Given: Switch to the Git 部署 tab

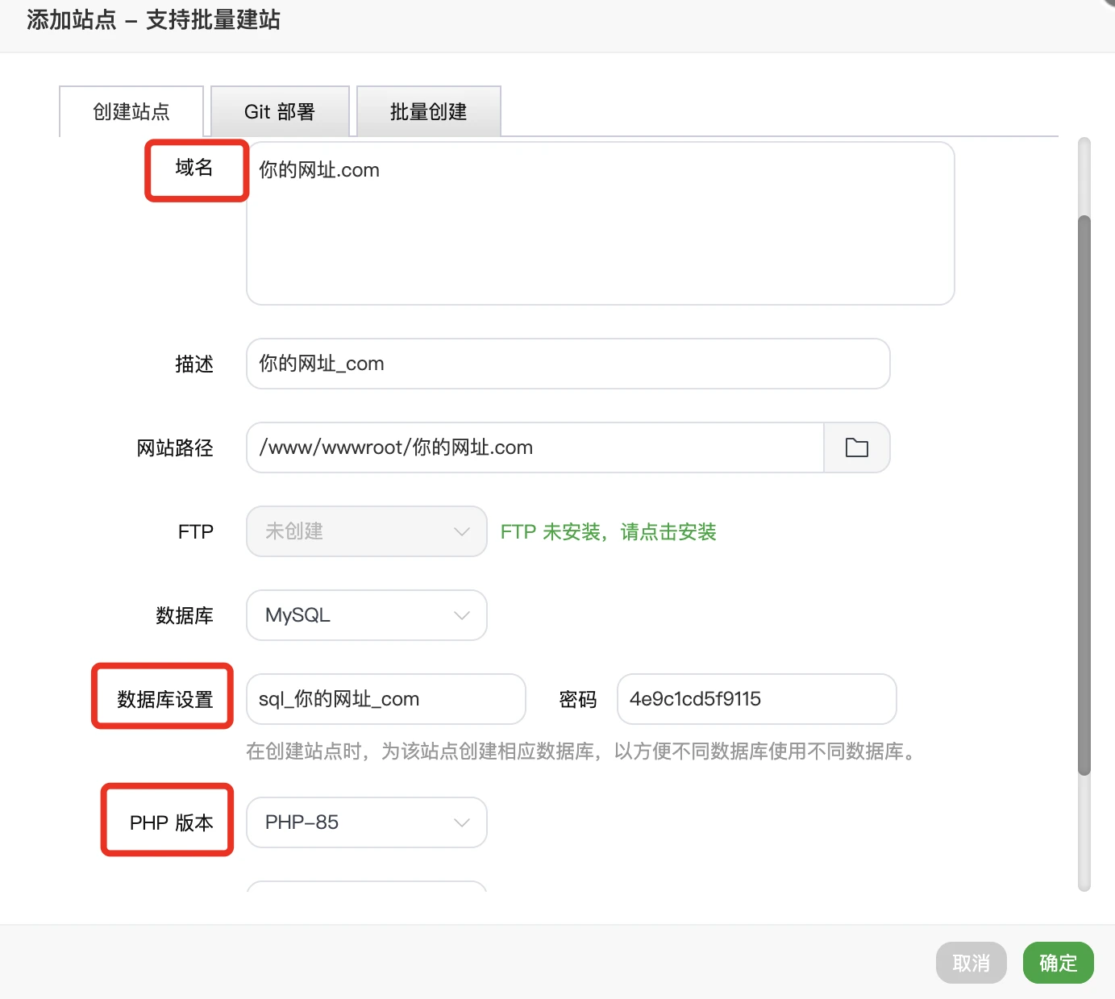Looking at the screenshot, I should pyautogui.click(x=279, y=111).
